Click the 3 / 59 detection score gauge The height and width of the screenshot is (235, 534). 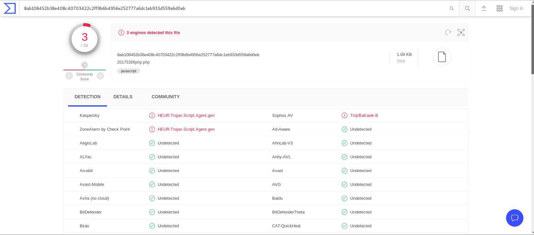(85, 39)
